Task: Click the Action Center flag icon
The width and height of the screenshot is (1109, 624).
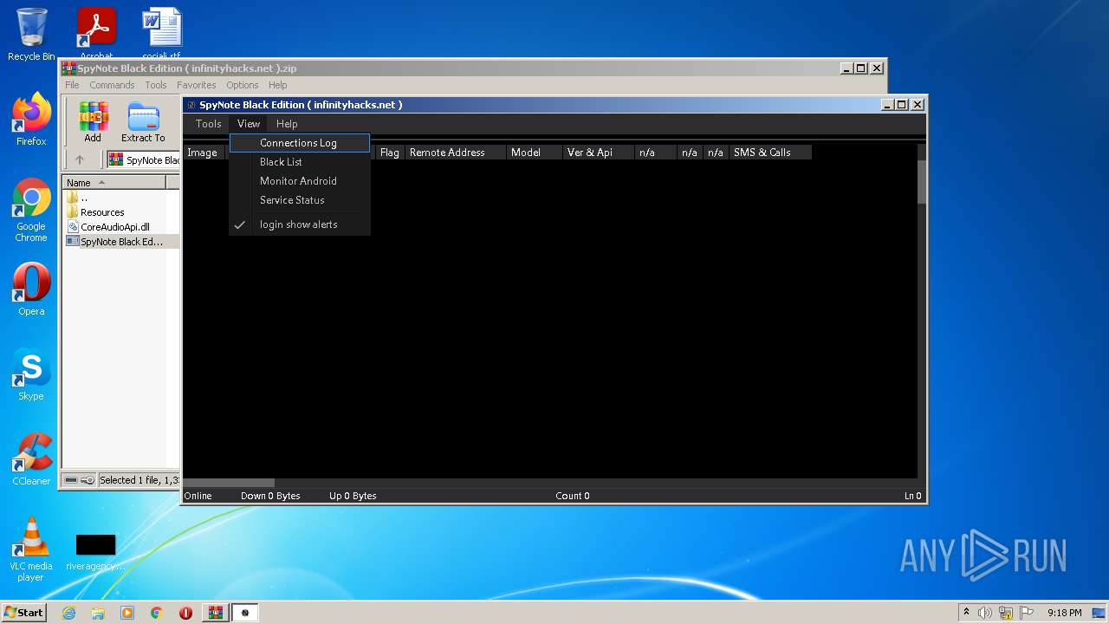Action: coord(1027,613)
